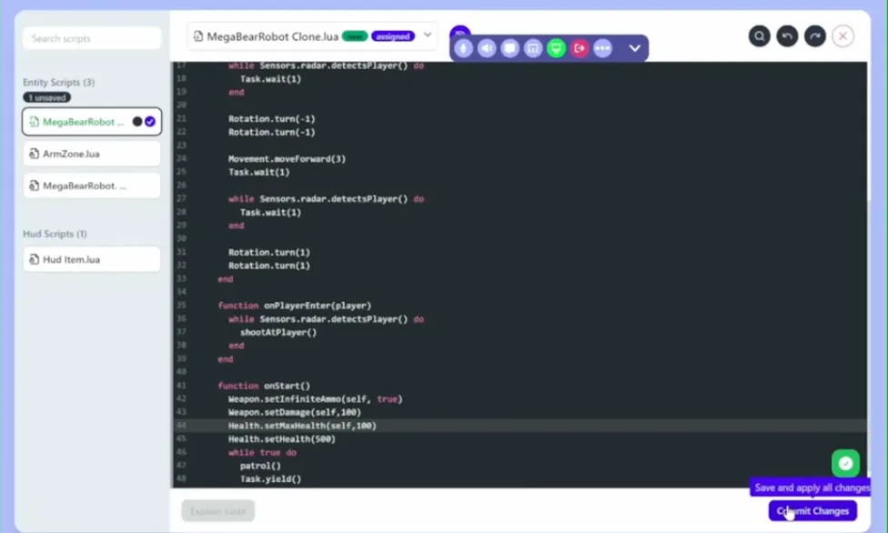The image size is (888, 533).
Task: Open the Hud Item.lua script
Action: click(92, 259)
